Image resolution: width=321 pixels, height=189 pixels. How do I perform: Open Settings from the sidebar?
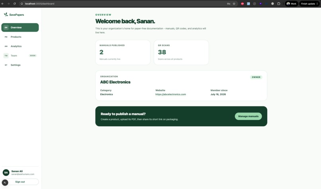click(x=20, y=65)
